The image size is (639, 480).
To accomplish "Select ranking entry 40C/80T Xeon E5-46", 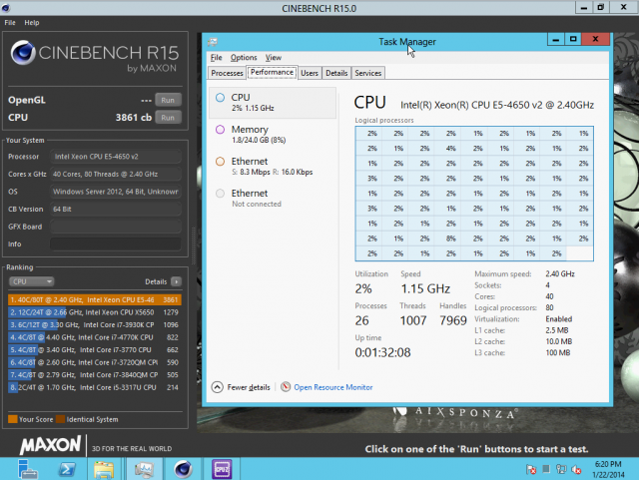I will pyautogui.click(x=94, y=300).
